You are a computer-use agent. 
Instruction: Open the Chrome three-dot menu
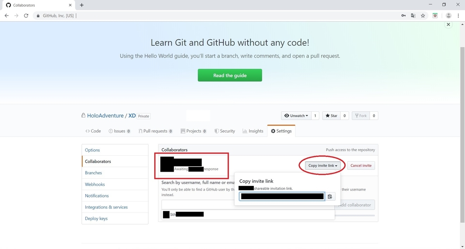459,16
